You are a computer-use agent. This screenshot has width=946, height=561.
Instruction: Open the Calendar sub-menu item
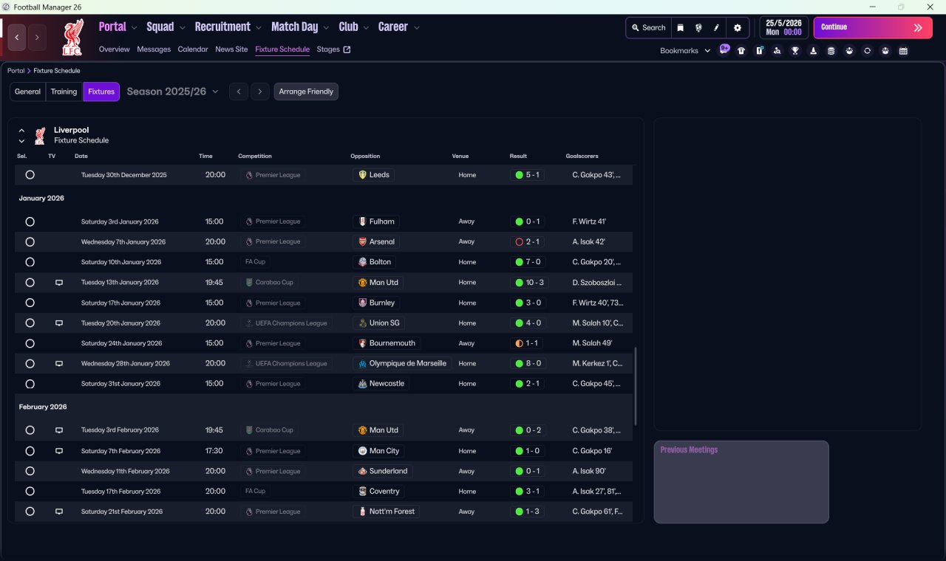pyautogui.click(x=193, y=49)
